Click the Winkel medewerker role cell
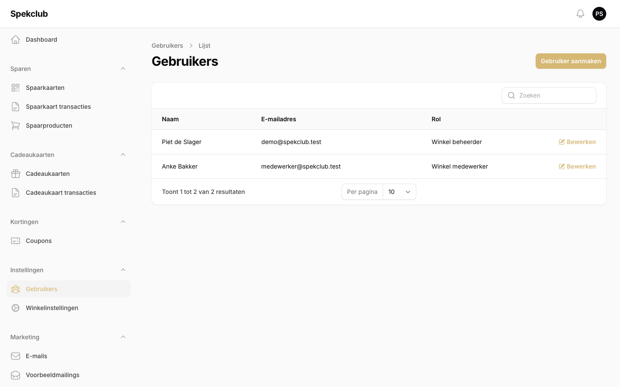This screenshot has height=387, width=620. (x=460, y=166)
